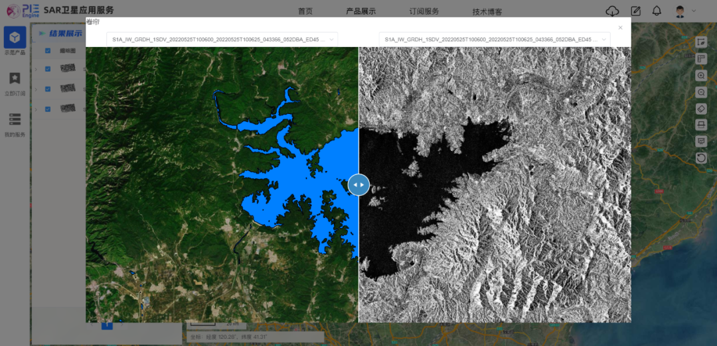Click third result row thumbnail
717x346 pixels.
tap(68, 109)
